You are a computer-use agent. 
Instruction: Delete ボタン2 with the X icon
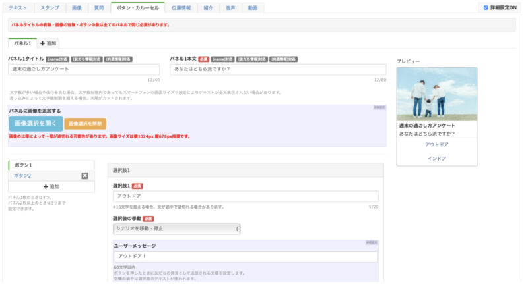coord(84,176)
